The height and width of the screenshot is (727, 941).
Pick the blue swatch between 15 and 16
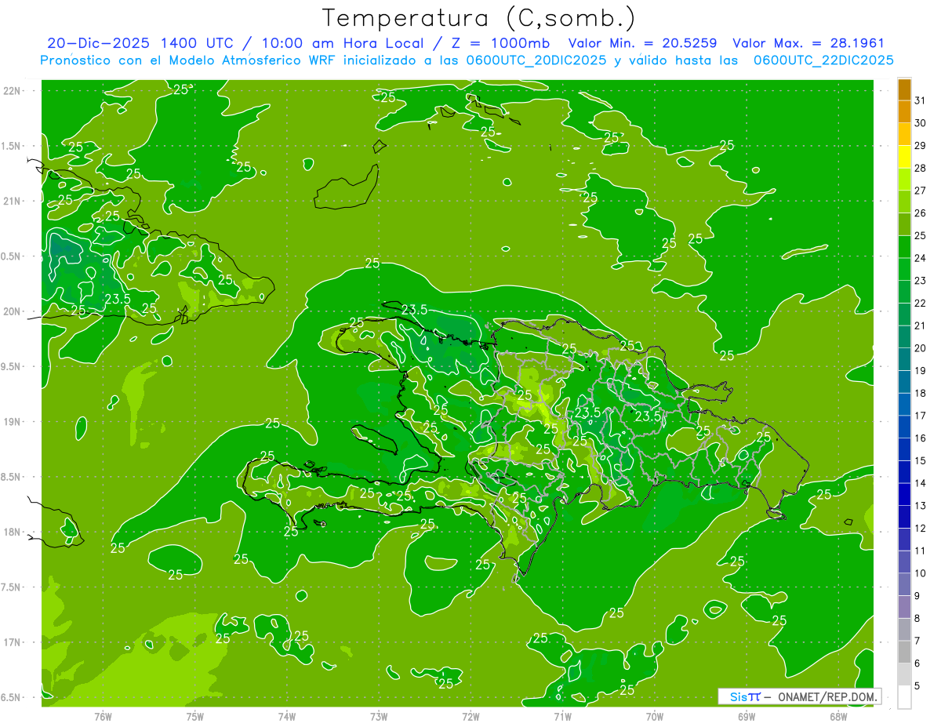point(904,449)
